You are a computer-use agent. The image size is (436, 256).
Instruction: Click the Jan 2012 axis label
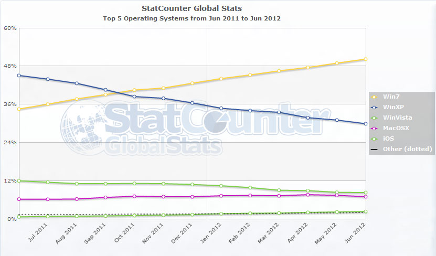[x=211, y=233]
